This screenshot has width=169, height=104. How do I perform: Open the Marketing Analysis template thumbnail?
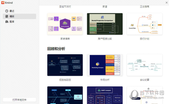click(x=105, y=65)
